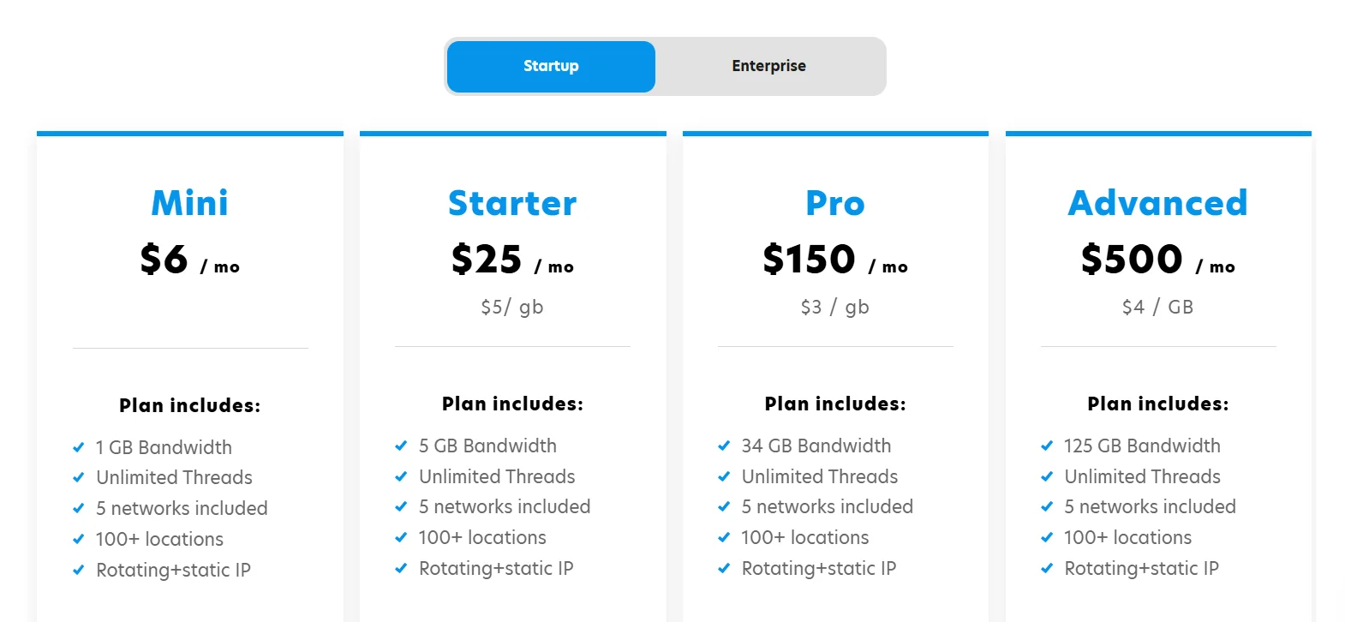The height and width of the screenshot is (622, 1345).
Task: Switch to the Enterprise pricing tab
Action: click(768, 66)
